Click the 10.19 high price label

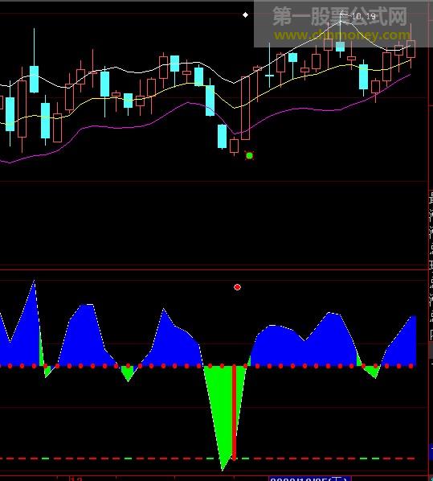point(364,16)
